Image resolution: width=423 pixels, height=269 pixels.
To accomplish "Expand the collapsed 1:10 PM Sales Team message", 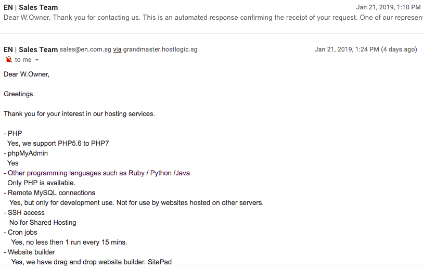I will (211, 12).
